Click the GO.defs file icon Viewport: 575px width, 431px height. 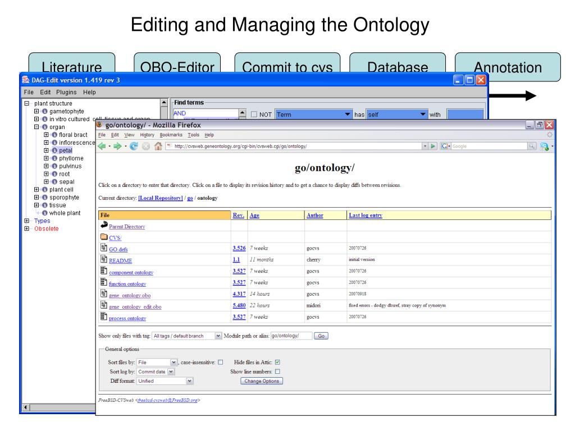(104, 247)
